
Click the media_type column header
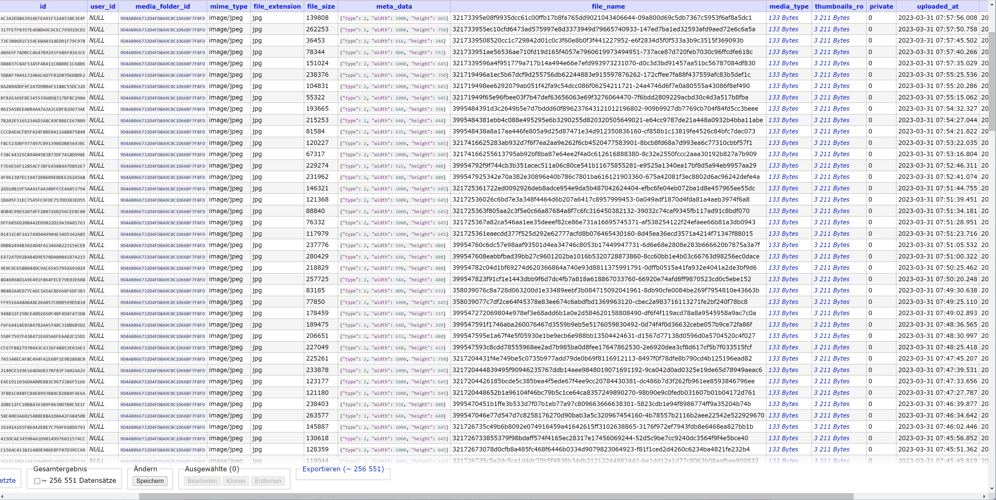point(789,6)
